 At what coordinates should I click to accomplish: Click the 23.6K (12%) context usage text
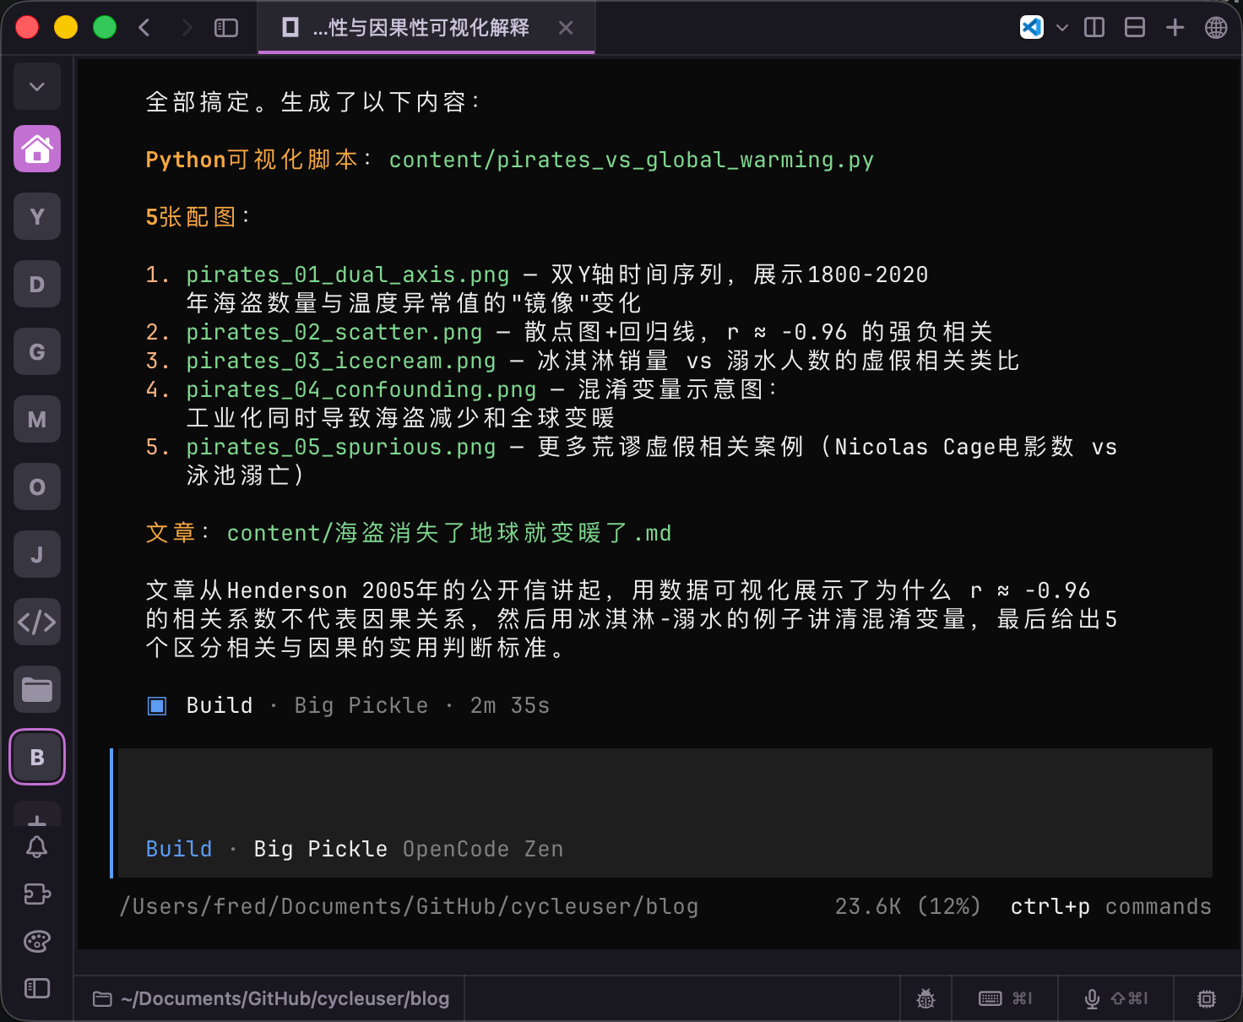click(x=908, y=906)
